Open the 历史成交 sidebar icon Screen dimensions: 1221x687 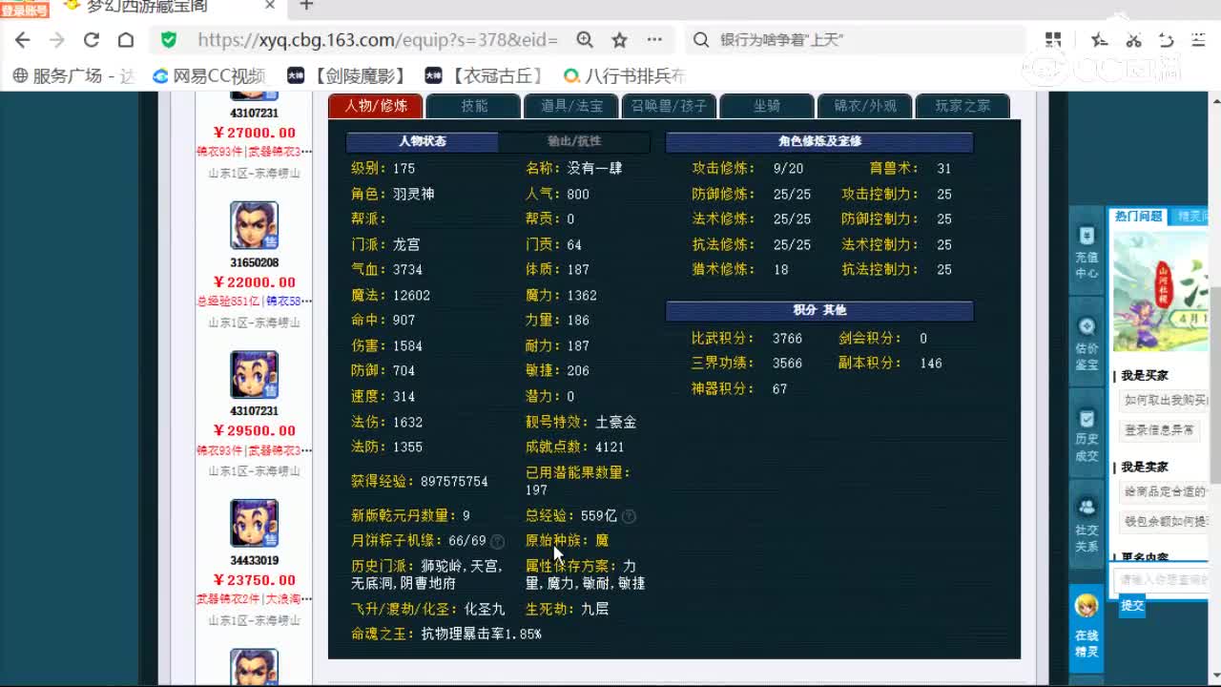click(1086, 434)
